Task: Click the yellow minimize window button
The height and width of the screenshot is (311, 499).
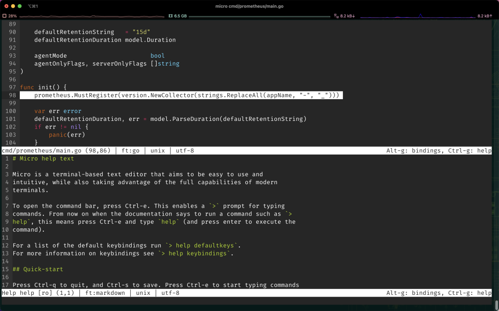Action: coord(13,6)
